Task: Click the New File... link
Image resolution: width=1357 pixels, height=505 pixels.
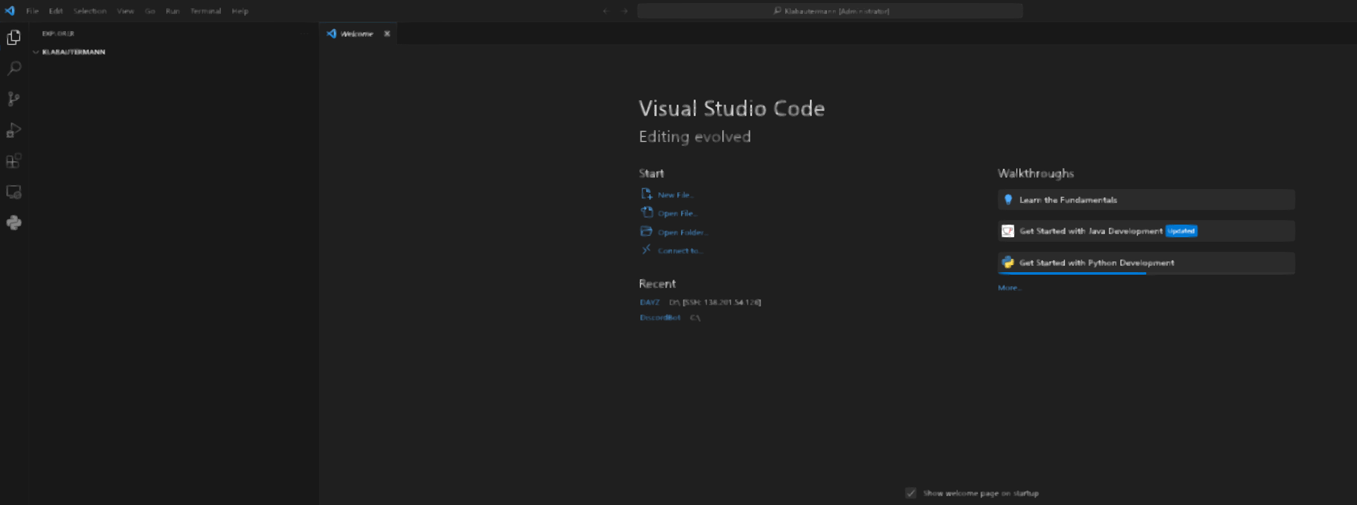Action: 676,195
